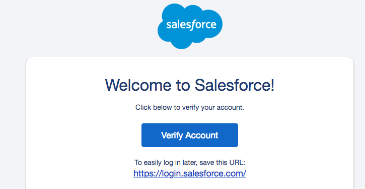Click the white 'salesforce' wordmark inside the cloud

[191, 25]
